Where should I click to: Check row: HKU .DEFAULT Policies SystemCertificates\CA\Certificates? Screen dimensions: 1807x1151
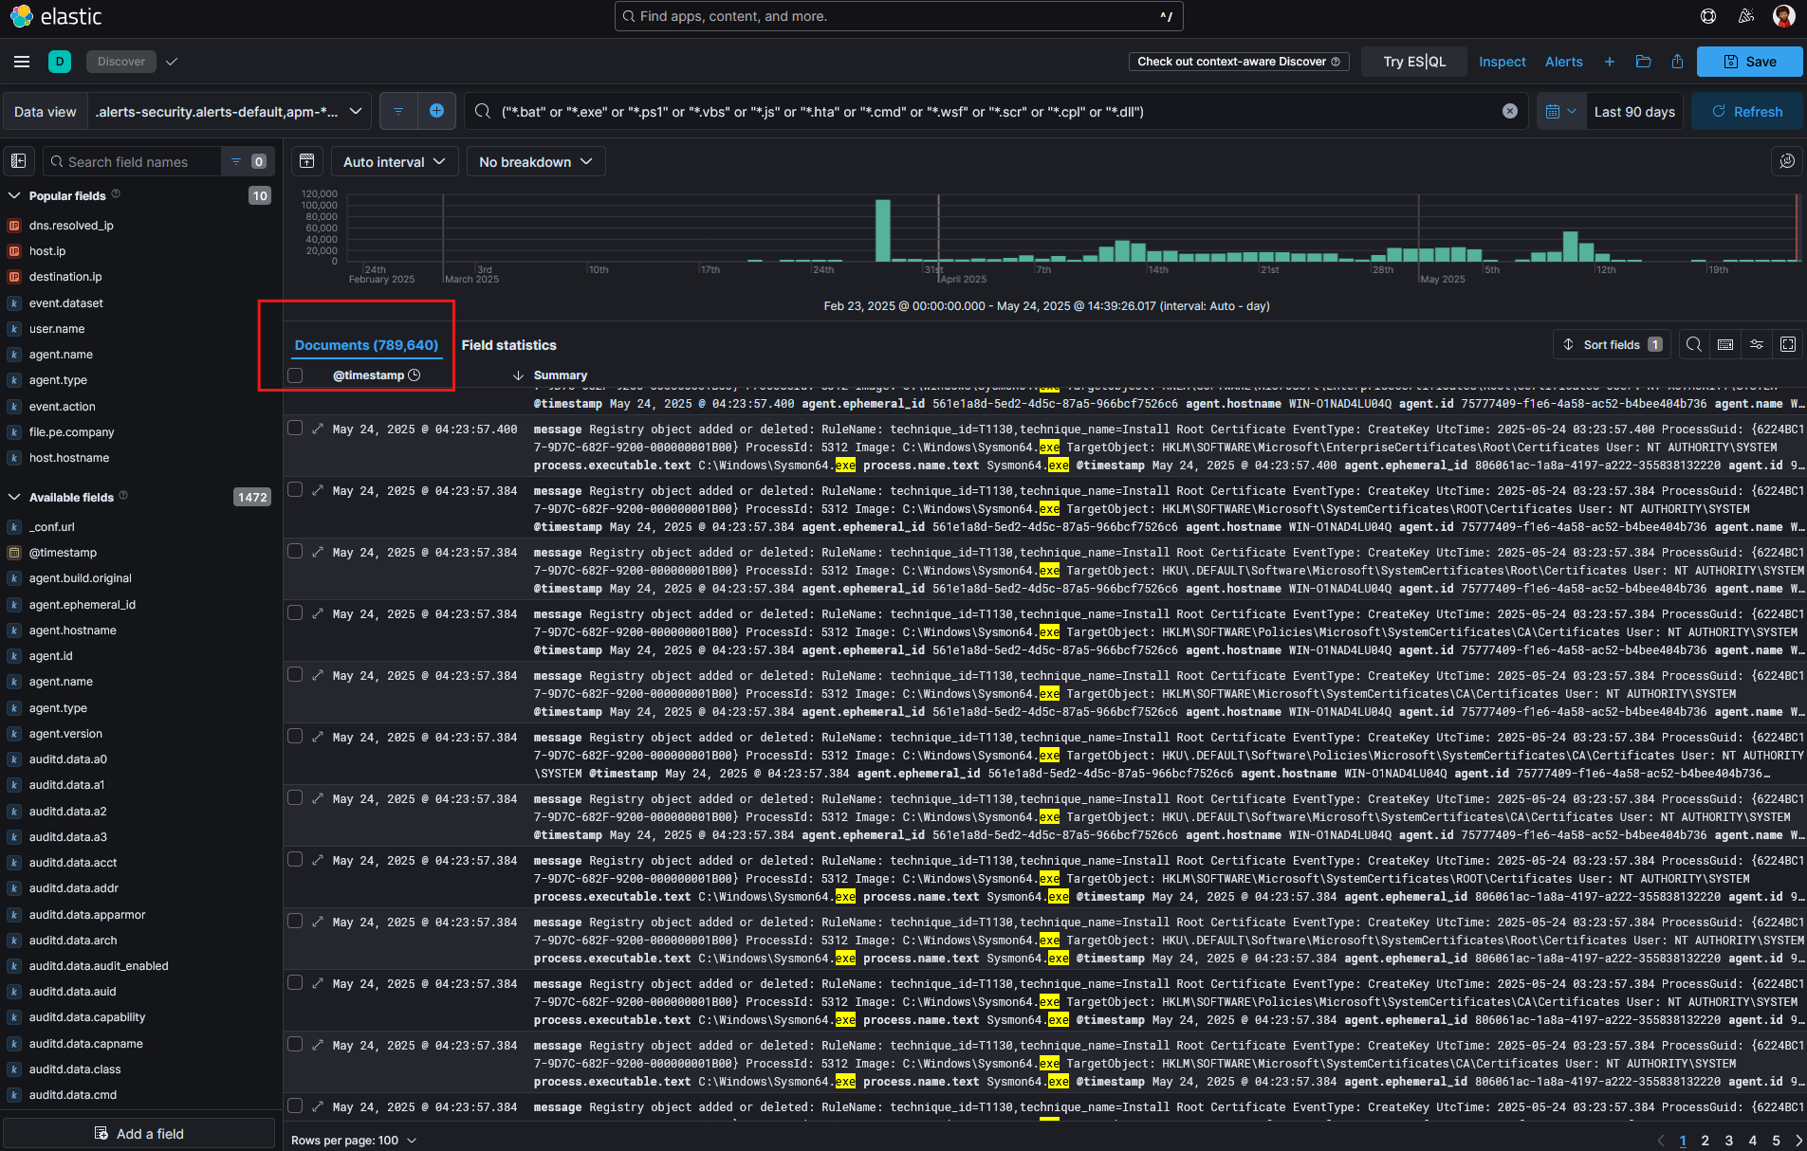point(295,737)
